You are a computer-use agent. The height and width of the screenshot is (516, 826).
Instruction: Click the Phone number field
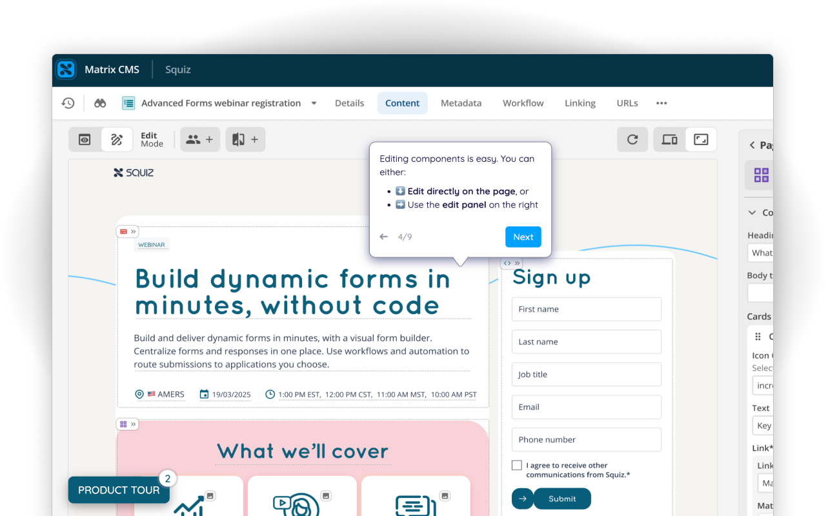pos(587,439)
